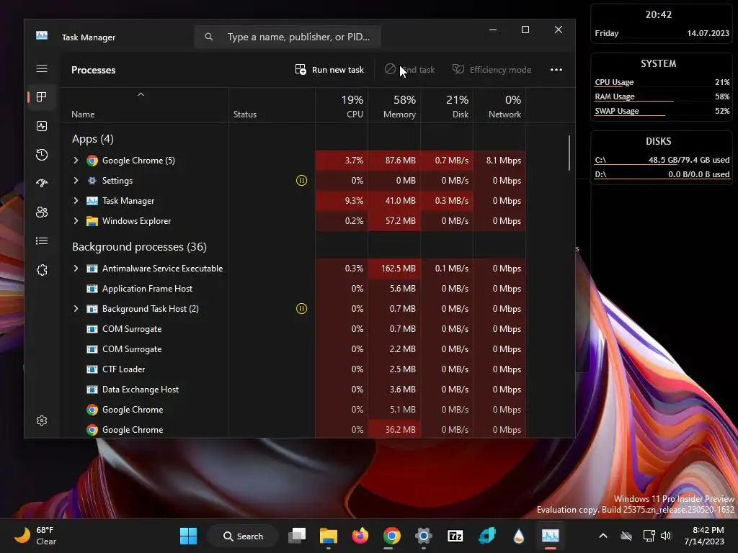Click the process list vertical scrollbar
This screenshot has height=553, width=738.
[569, 153]
